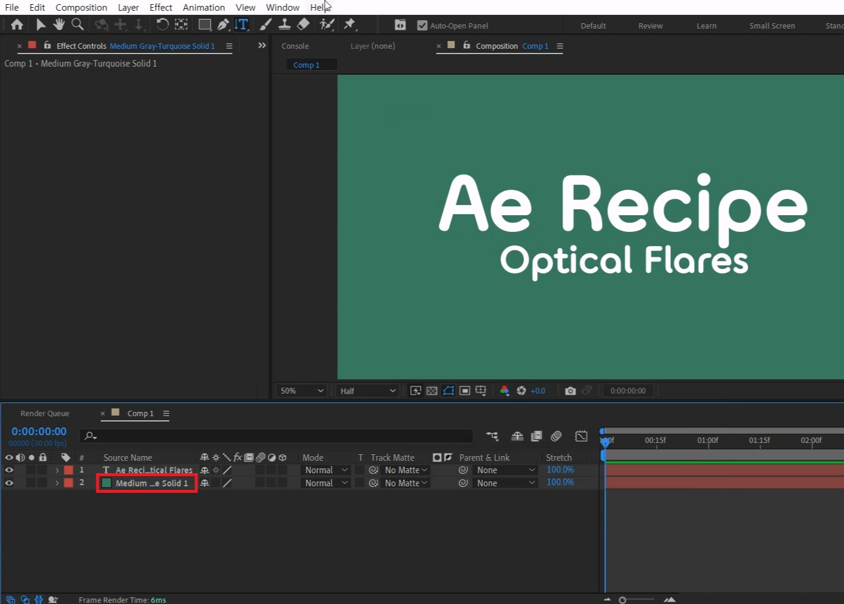Open the File menu
This screenshot has height=604, width=844.
(x=12, y=7)
